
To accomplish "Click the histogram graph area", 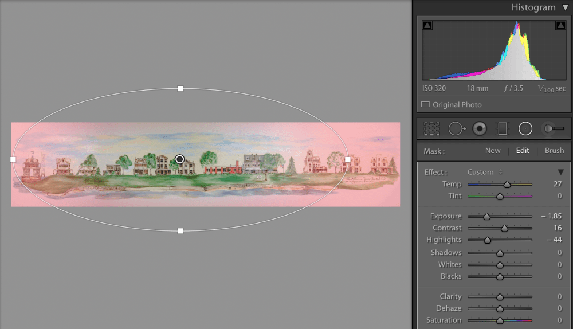I will point(494,50).
